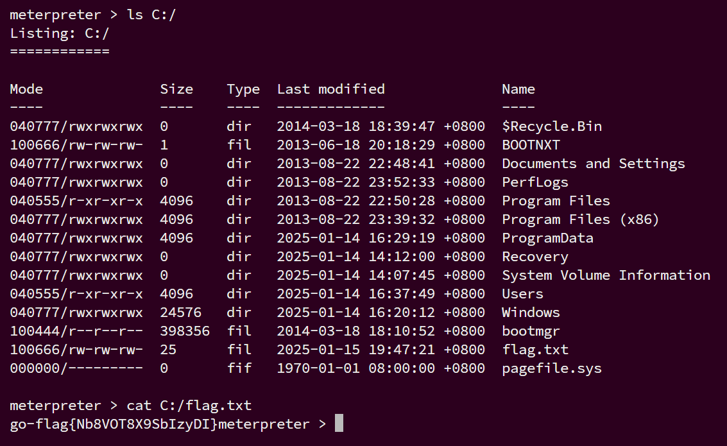Click the flag.txt file name
The height and width of the screenshot is (446, 727).
tap(535, 350)
